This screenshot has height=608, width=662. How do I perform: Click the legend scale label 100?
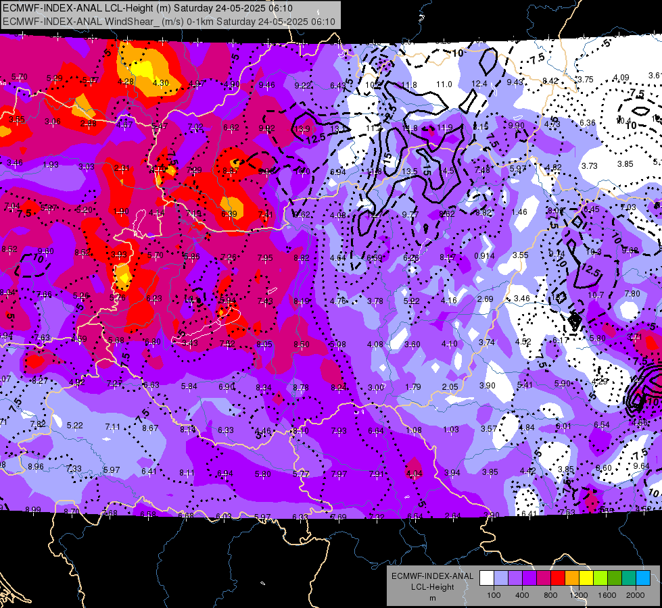[494, 595]
